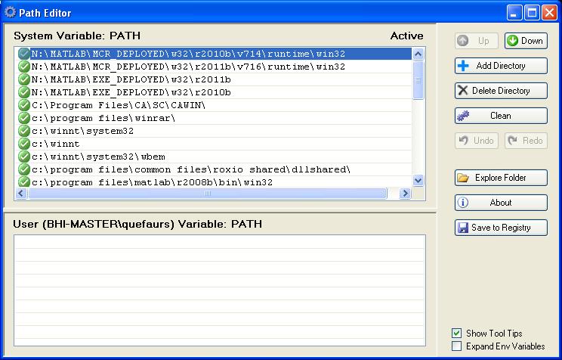
Task: Open Explore Folder
Action: pos(500,178)
